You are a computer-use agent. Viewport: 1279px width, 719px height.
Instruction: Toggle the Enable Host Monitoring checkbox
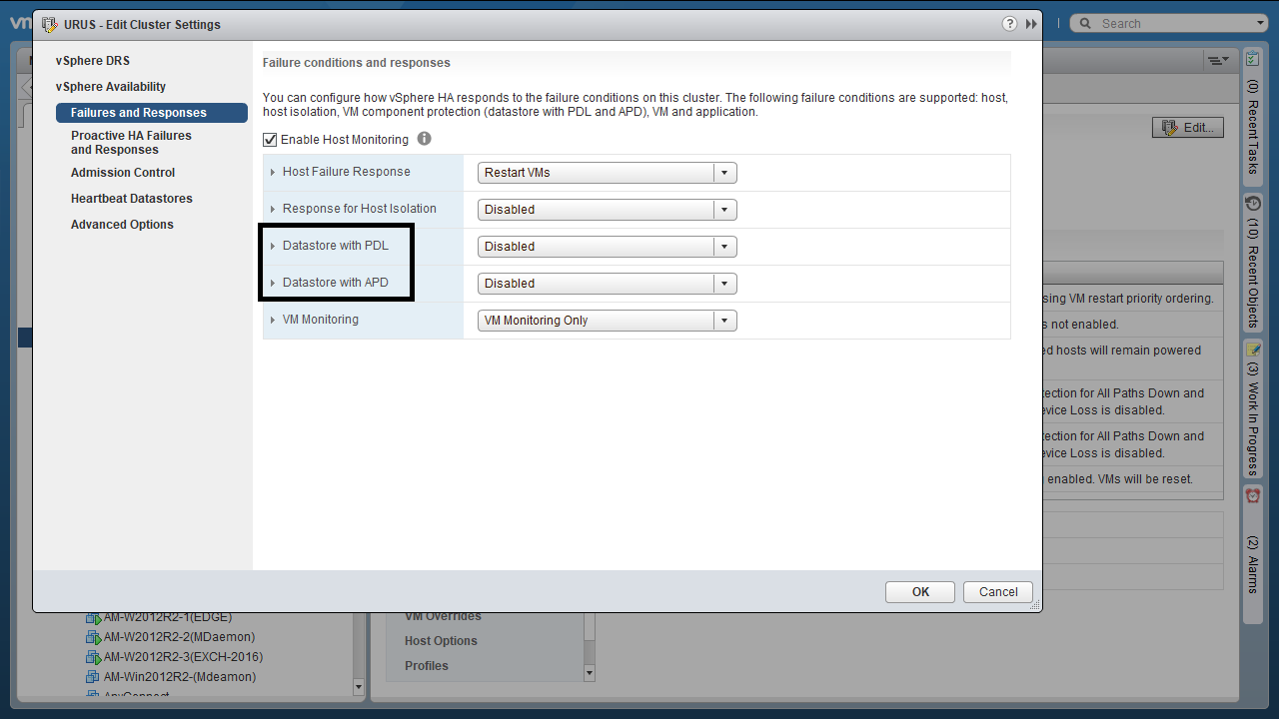[x=270, y=140]
